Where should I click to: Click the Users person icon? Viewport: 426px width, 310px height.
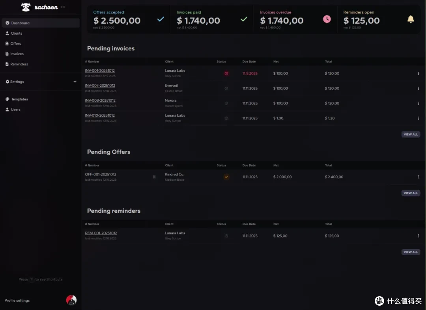7,110
